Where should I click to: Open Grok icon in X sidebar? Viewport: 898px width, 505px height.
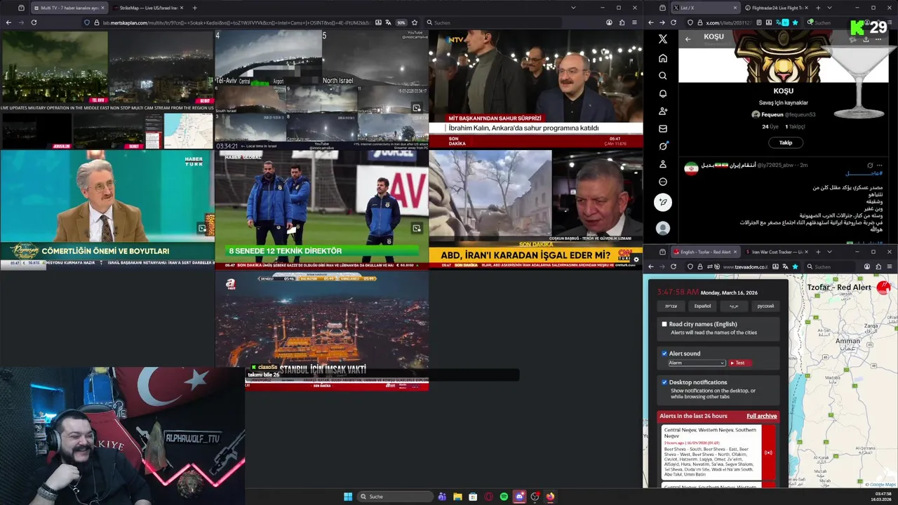662,147
